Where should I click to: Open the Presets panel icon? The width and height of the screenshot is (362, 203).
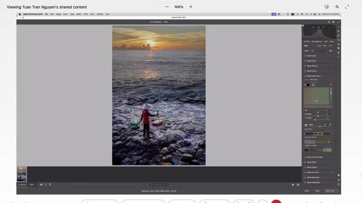point(338,52)
